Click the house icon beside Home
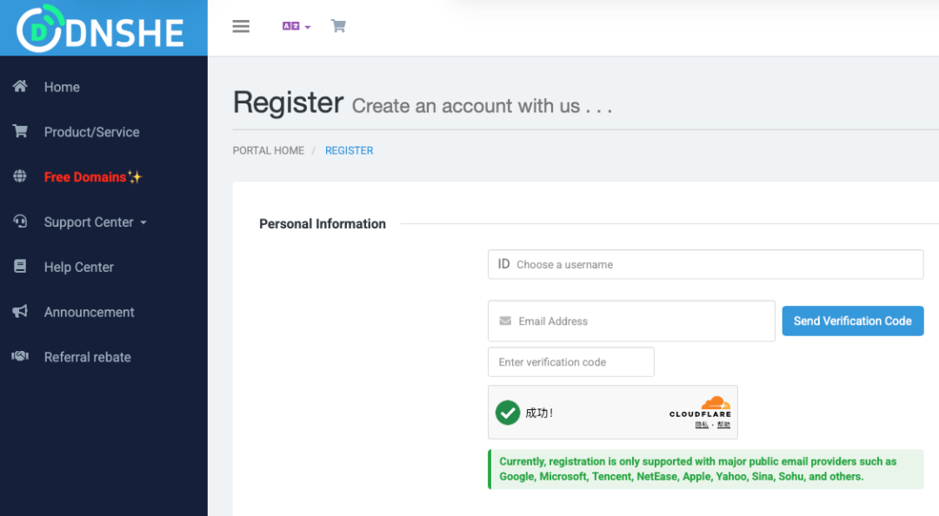Screen dimensions: 939x516 pos(20,86)
